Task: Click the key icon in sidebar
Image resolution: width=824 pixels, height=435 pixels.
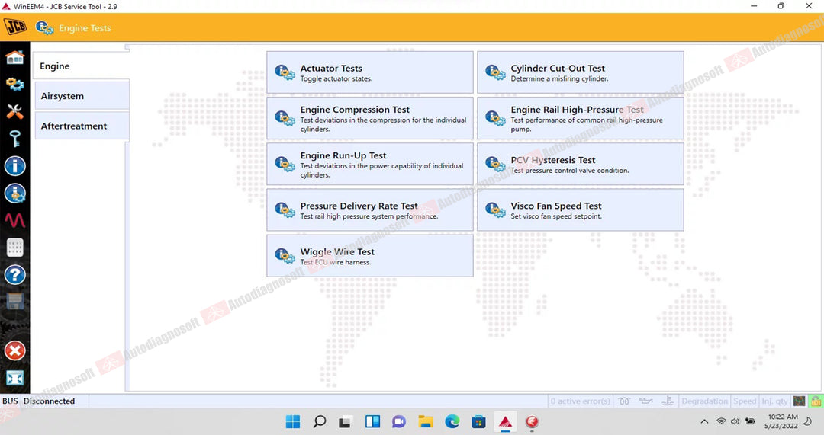Action: point(14,139)
